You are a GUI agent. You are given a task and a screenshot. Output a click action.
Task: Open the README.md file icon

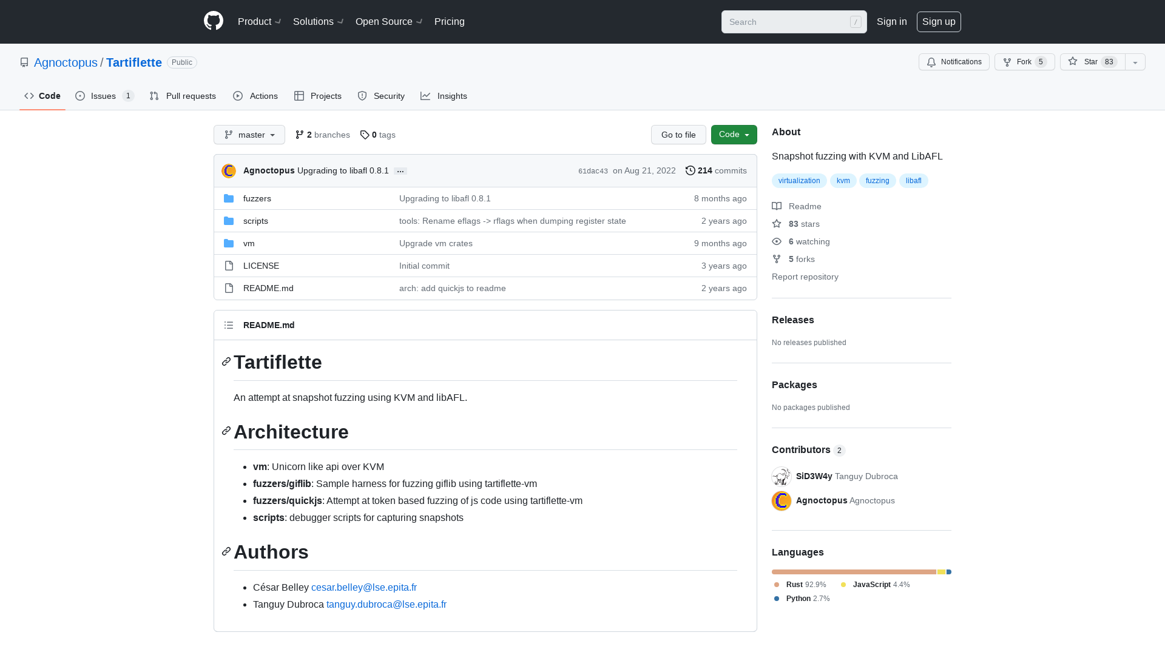click(x=229, y=288)
